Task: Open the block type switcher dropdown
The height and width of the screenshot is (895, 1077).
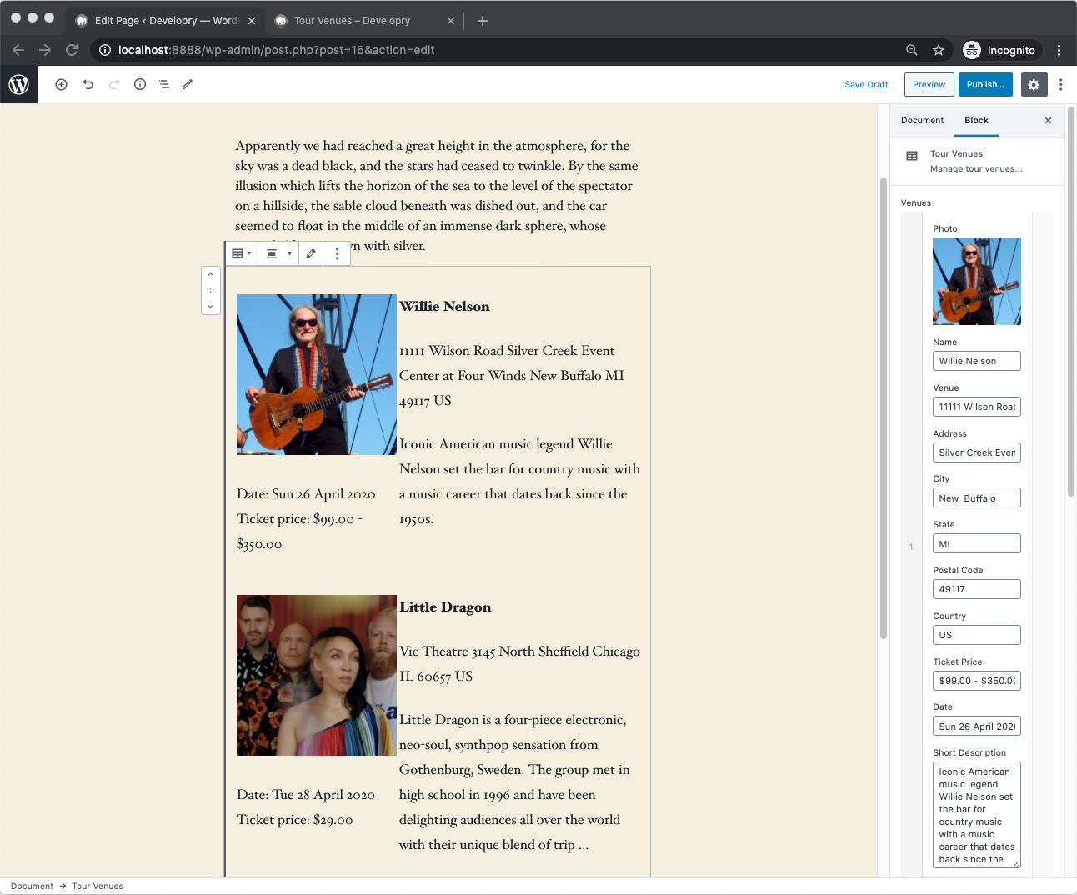Action: pos(241,253)
